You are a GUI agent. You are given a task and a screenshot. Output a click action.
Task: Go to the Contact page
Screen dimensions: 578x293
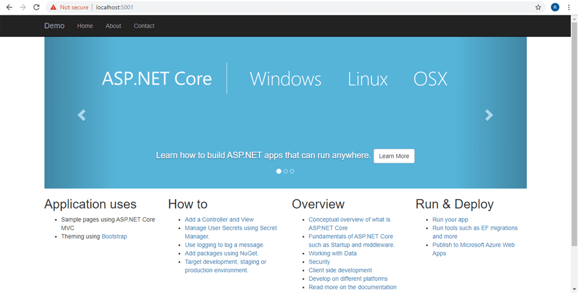point(144,26)
